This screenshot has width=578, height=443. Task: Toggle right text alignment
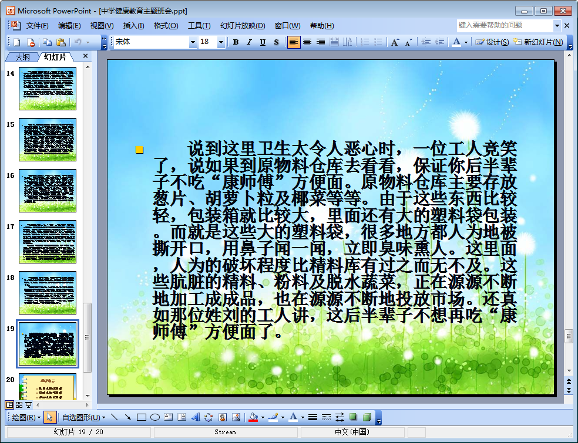(321, 42)
